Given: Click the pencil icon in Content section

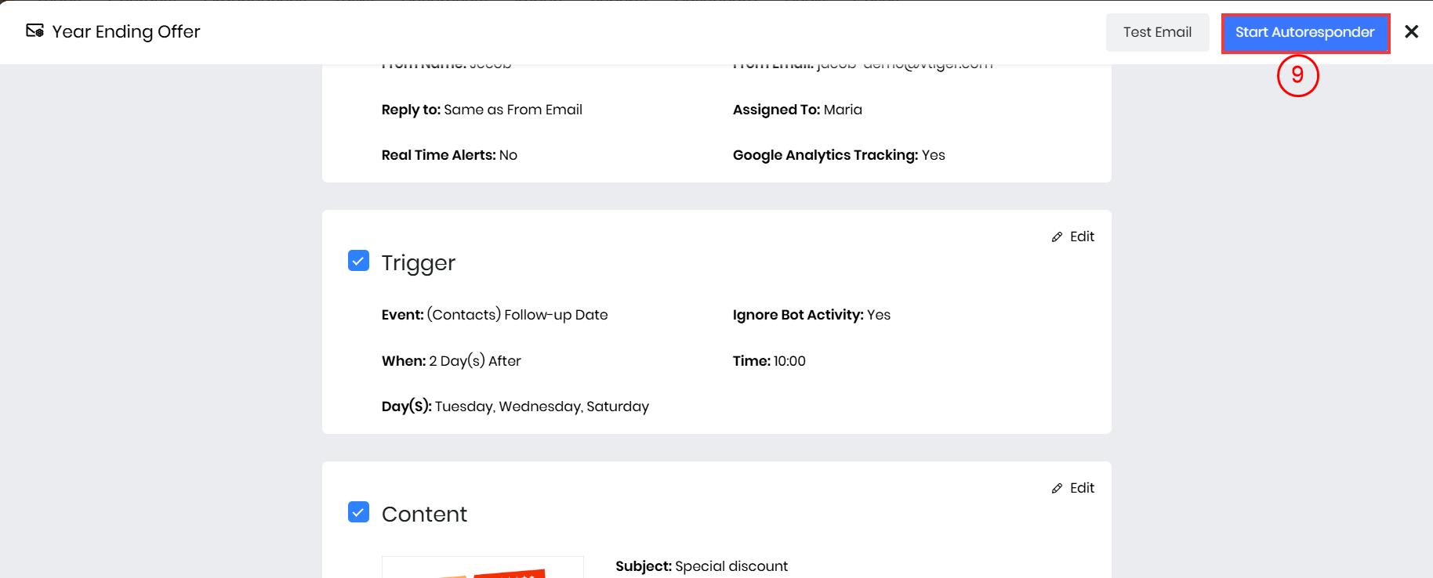Looking at the screenshot, I should pos(1057,488).
